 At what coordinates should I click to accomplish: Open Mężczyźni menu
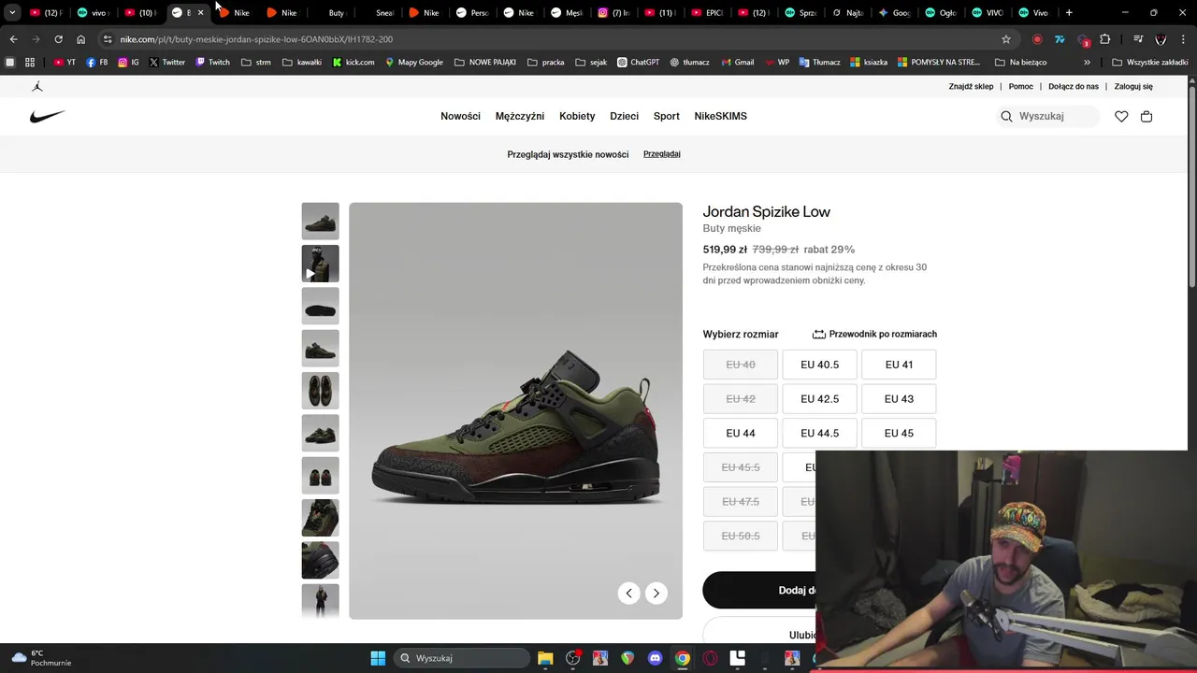click(520, 116)
